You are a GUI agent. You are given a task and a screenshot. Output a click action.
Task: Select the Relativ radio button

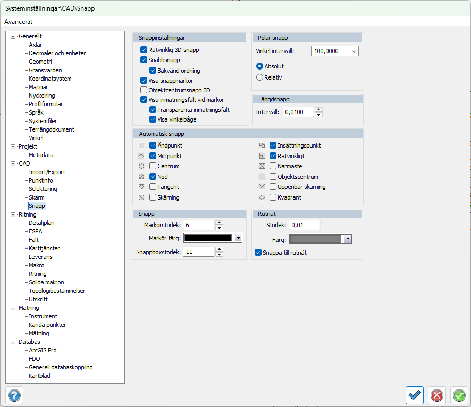pos(259,77)
